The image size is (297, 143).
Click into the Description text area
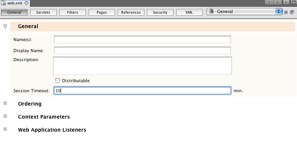tap(142, 65)
